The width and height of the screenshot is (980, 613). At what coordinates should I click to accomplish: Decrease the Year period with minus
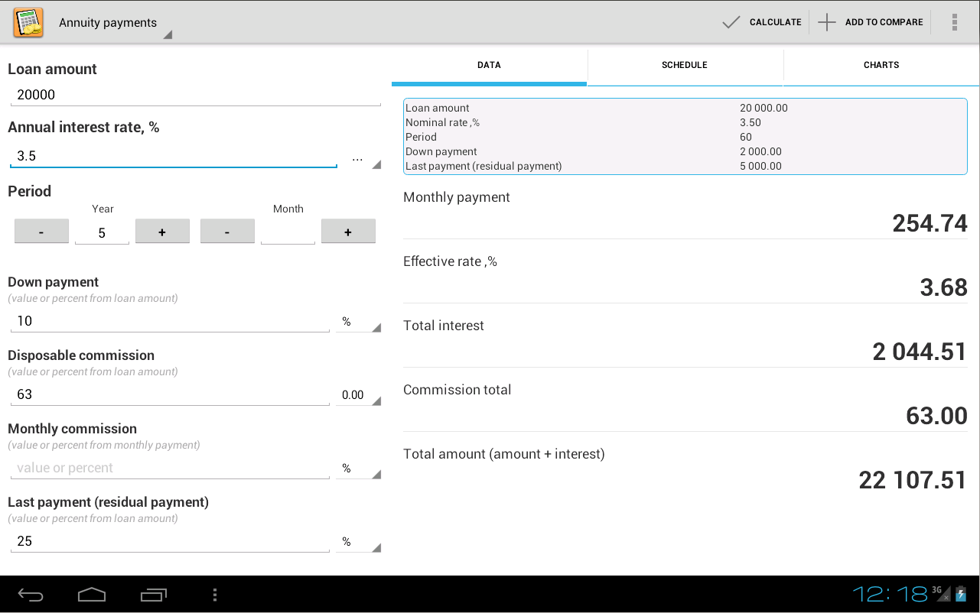coord(41,232)
